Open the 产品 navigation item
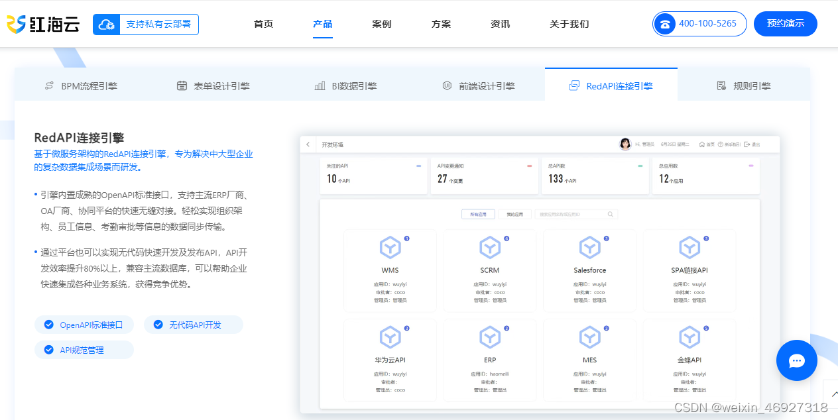This screenshot has width=838, height=420. 323,24
